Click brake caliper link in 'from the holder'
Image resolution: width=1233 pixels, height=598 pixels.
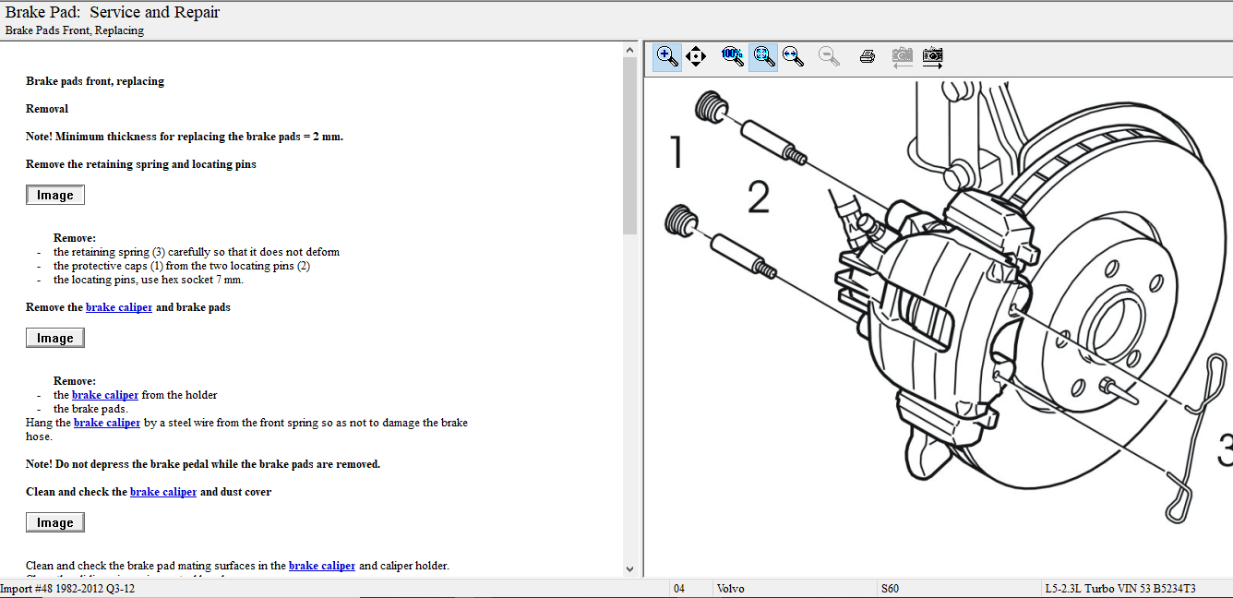[105, 395]
